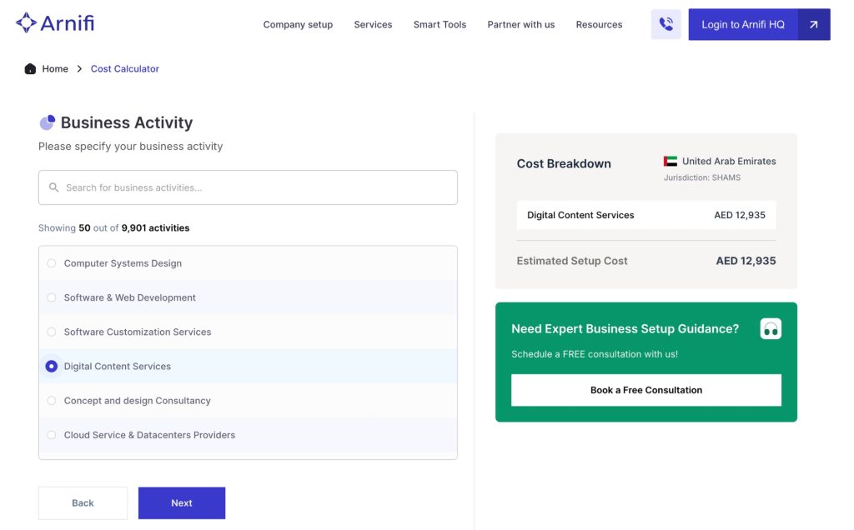Open the Smart Tools menu

tap(440, 24)
